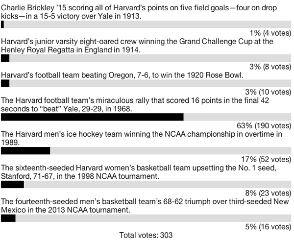Click the Charlie Brickley 1913 poll option text
Image resolution: width=294 pixels, height=242 pixels.
139,12
